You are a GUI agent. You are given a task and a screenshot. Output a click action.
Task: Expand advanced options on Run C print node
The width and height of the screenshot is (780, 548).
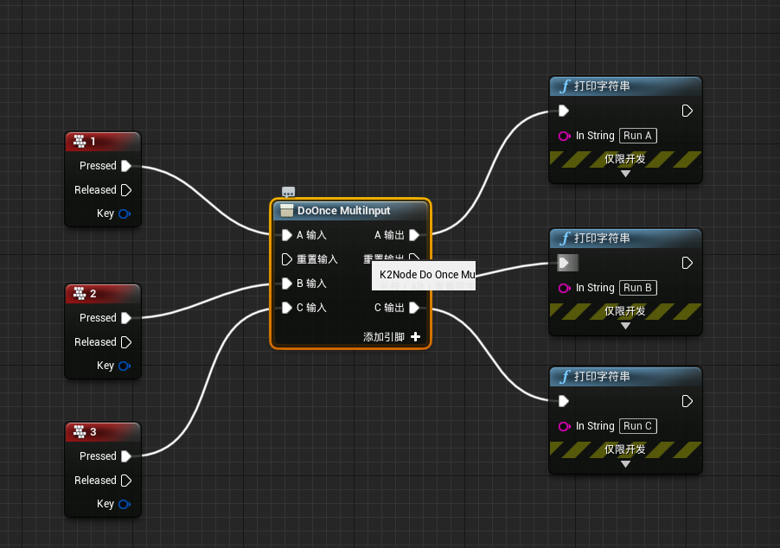[x=625, y=464]
